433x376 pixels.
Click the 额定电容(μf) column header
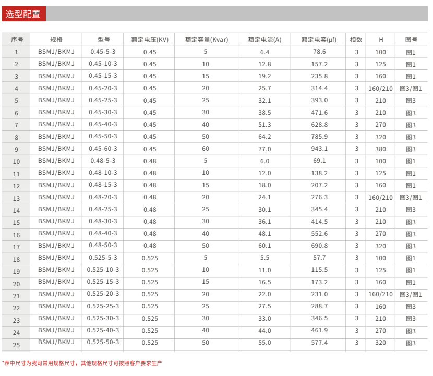point(319,40)
